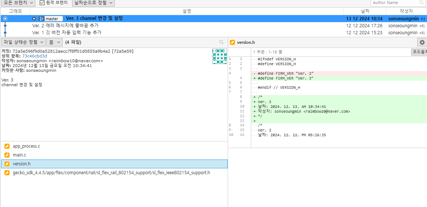The image size is (427, 207).
Task: Click the commit author avatar identicon
Action: (x=220, y=56)
